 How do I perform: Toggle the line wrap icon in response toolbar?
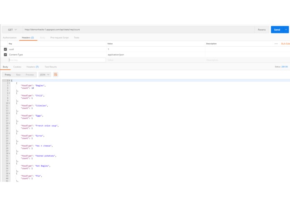[x=55, y=75]
